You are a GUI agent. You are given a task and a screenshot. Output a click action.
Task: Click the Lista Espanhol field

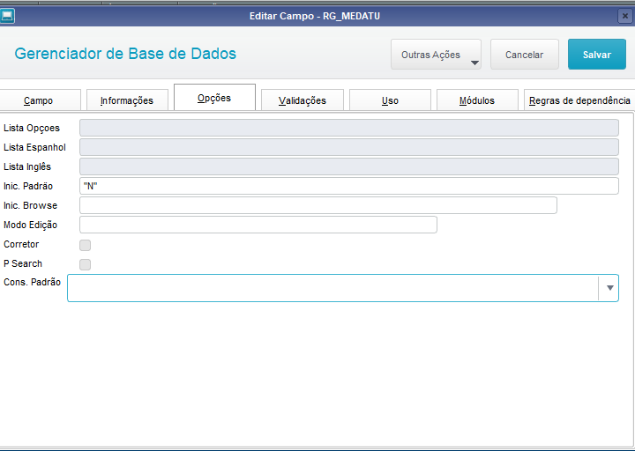pos(349,147)
